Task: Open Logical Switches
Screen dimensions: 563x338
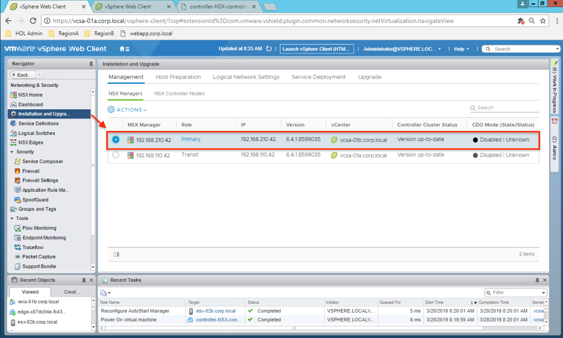Action: (x=36, y=133)
